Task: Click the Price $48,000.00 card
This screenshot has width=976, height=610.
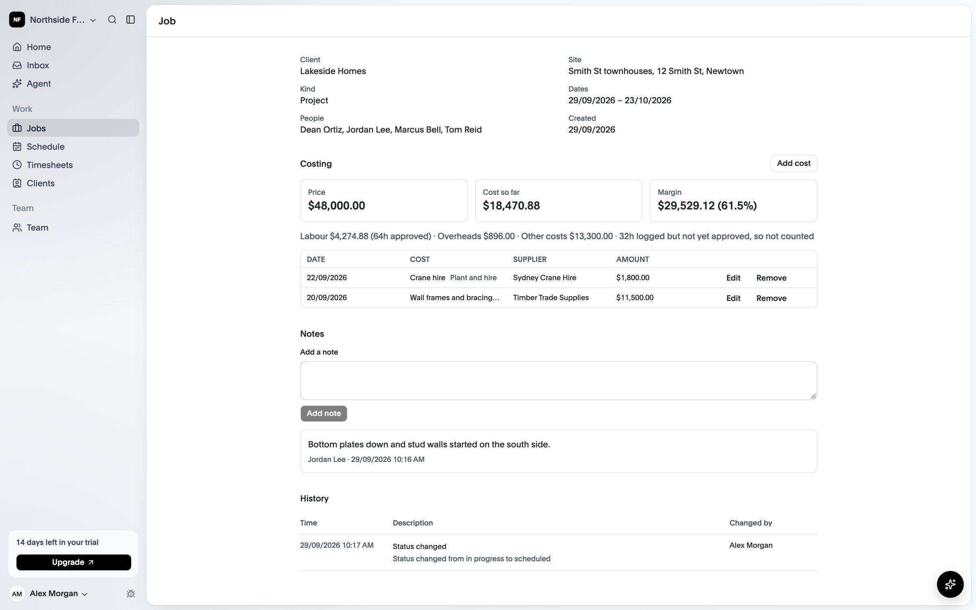Action: click(383, 200)
